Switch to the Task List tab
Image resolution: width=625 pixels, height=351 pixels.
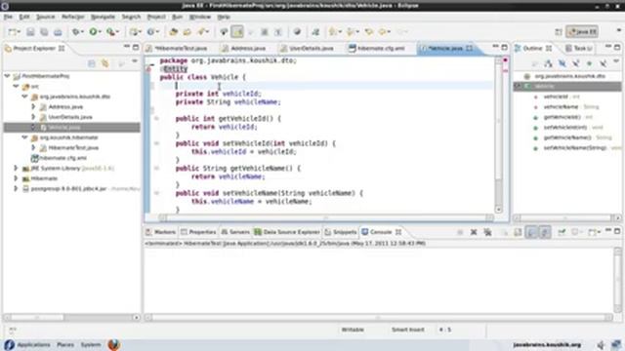point(578,48)
